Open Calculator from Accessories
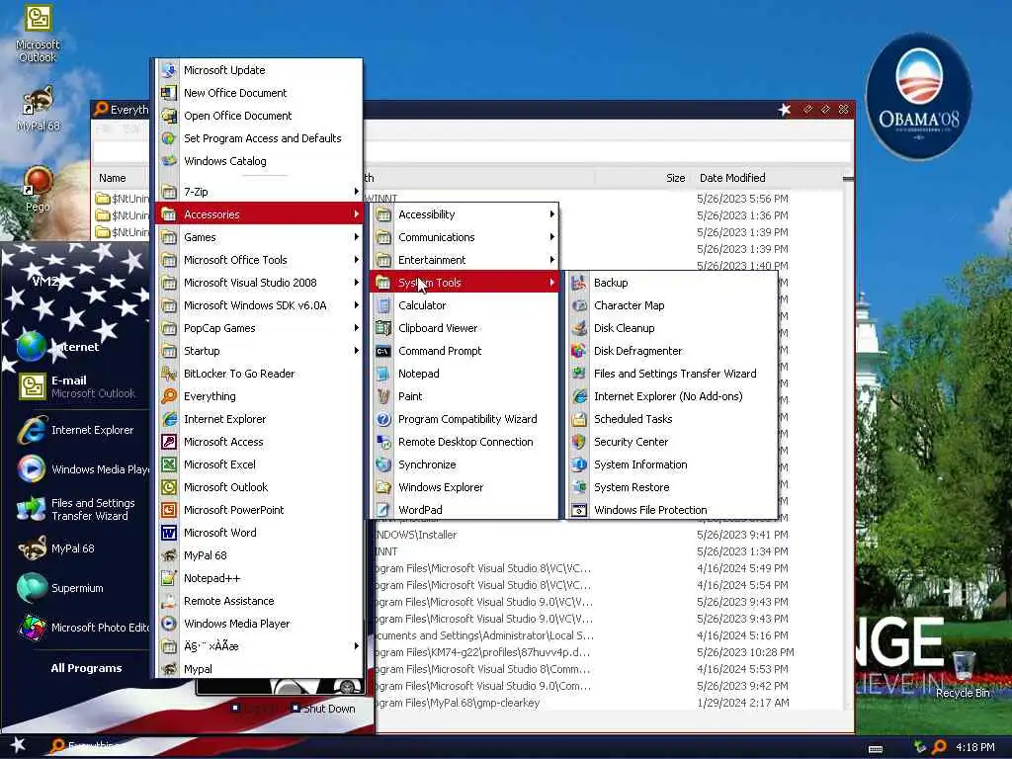The width and height of the screenshot is (1012, 759). (464, 305)
